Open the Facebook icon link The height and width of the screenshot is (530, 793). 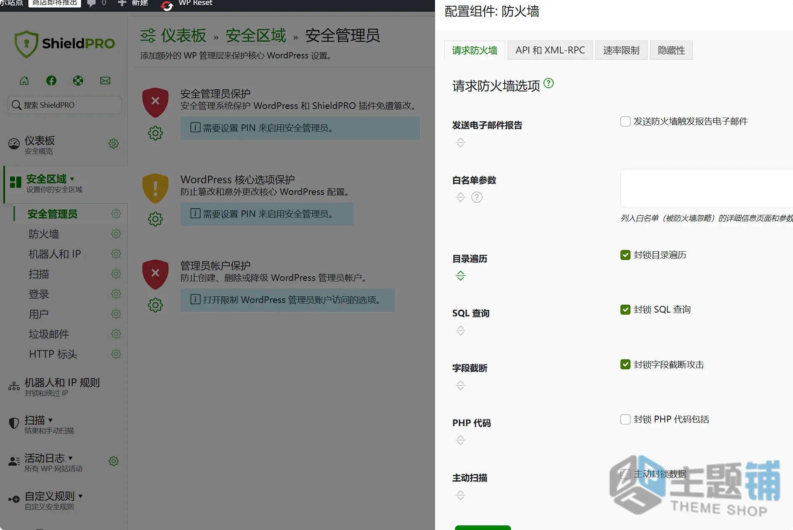point(51,81)
